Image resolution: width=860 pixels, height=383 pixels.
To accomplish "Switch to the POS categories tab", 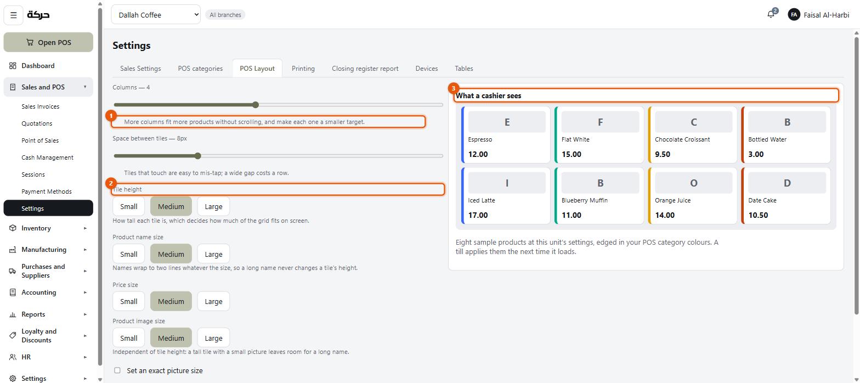I will tap(200, 69).
